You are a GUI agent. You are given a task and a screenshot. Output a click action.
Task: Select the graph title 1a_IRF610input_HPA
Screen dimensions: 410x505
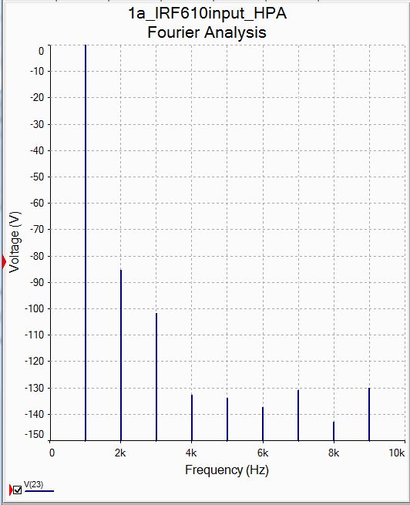207,14
